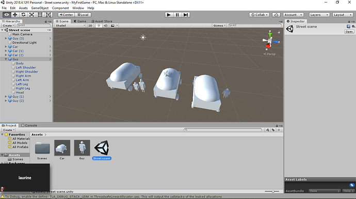Open the File menu
The height and width of the screenshot is (199, 356).
pyautogui.click(x=4, y=8)
